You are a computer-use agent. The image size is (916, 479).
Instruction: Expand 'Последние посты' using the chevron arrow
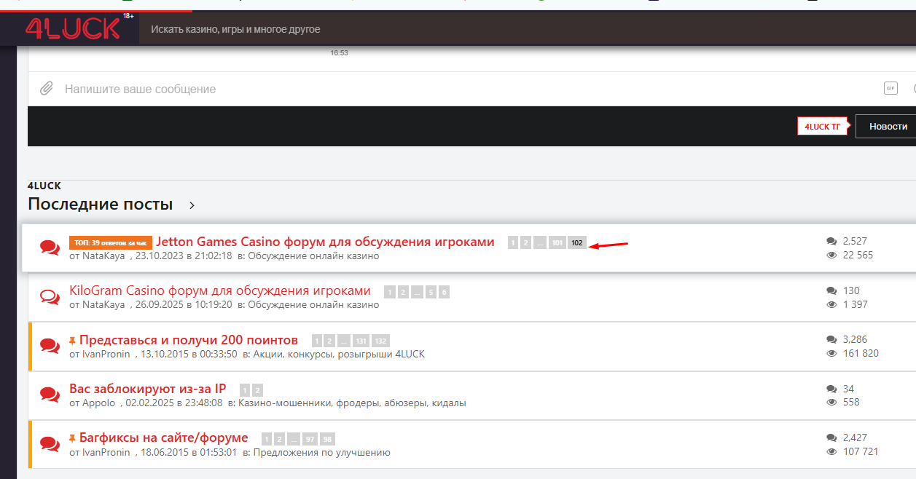point(192,205)
